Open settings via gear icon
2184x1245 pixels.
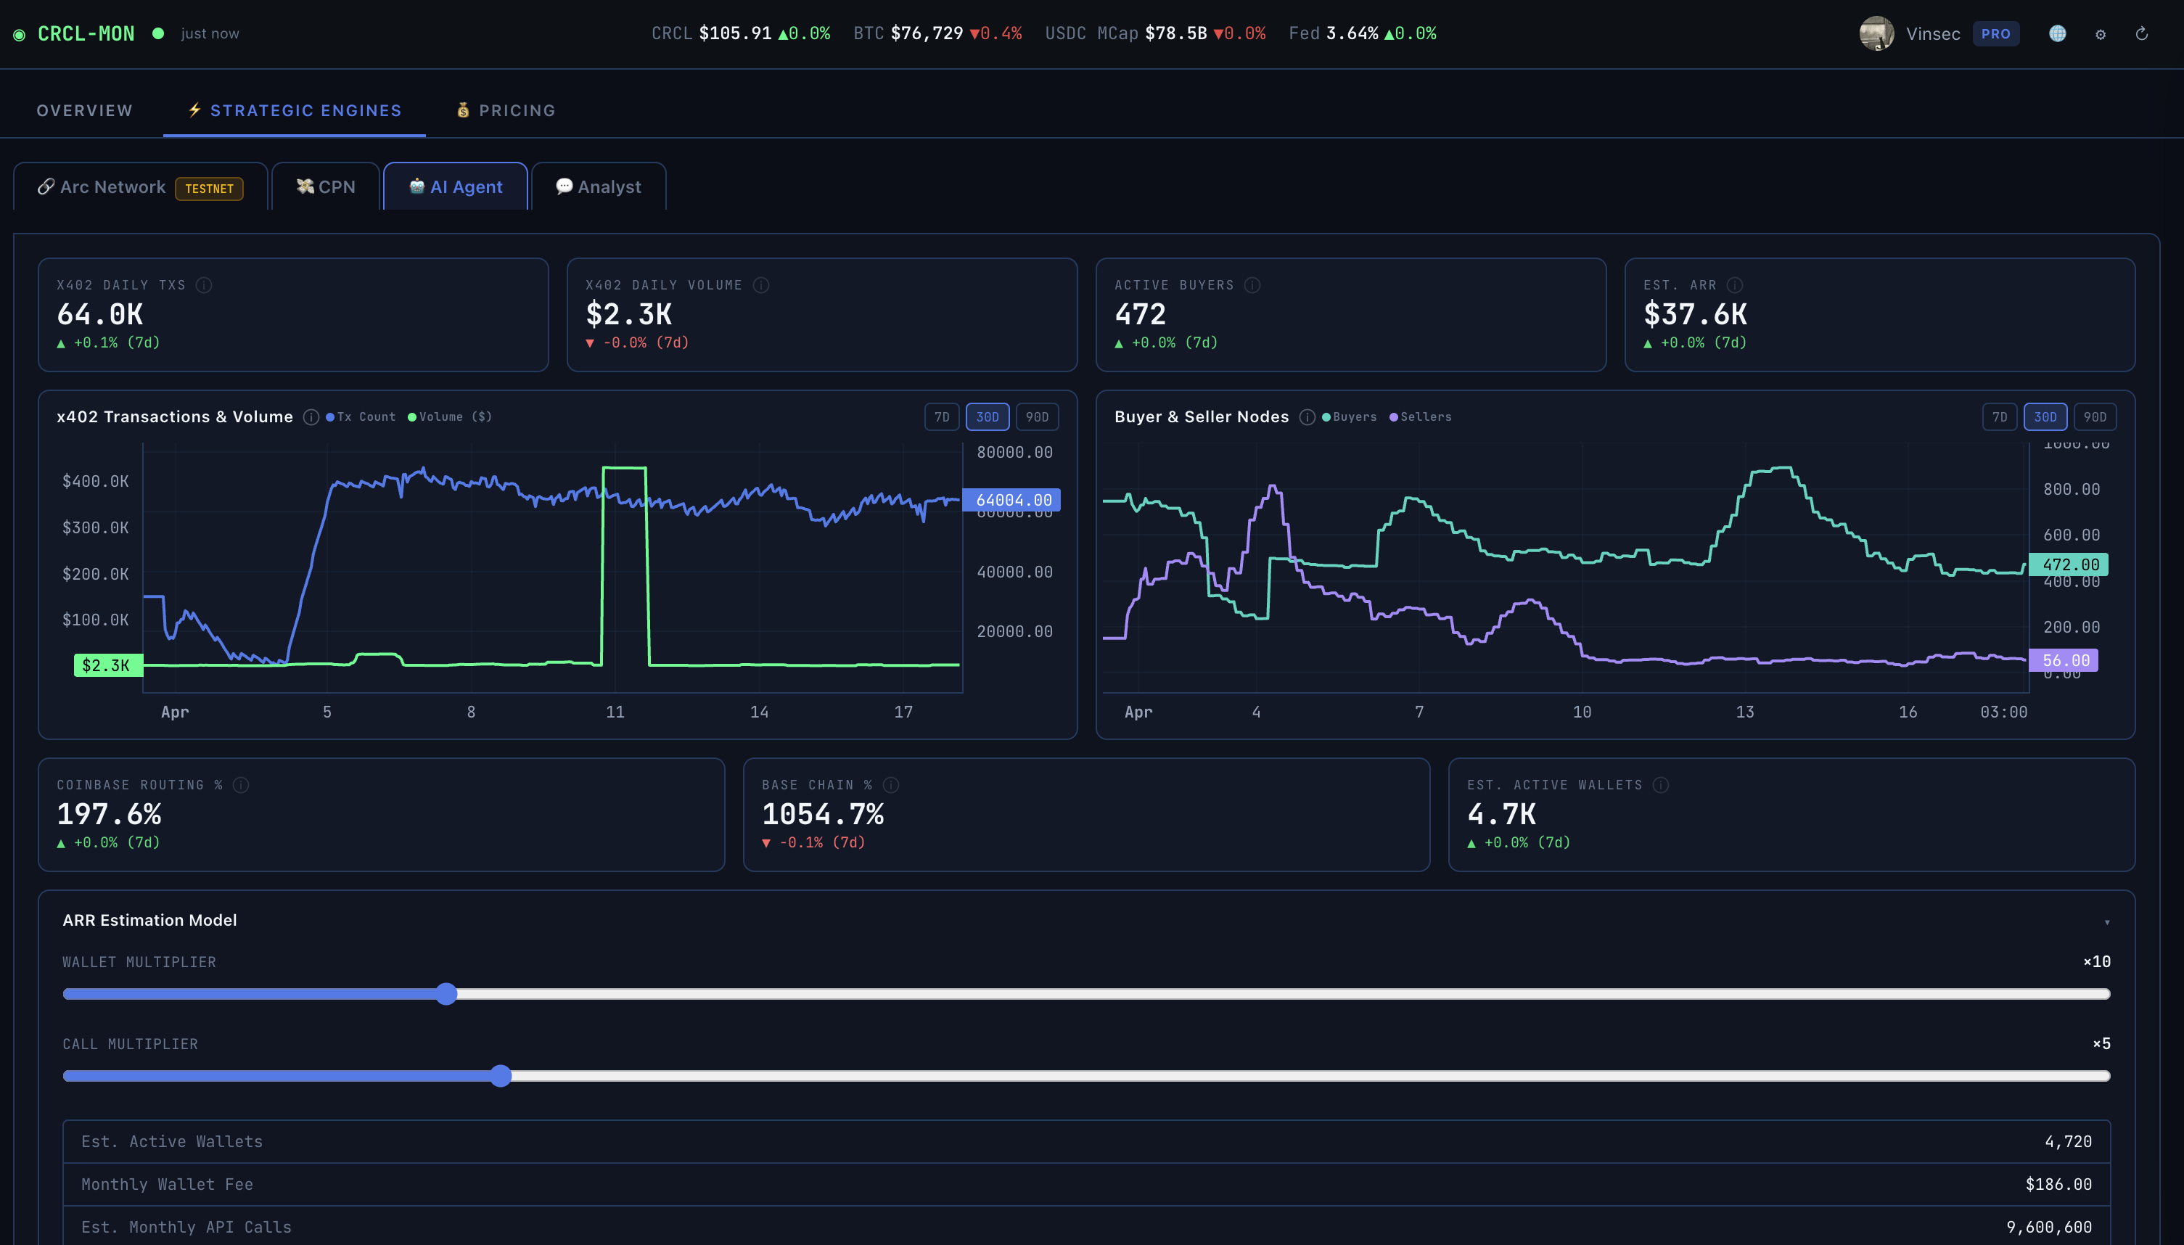(2101, 34)
